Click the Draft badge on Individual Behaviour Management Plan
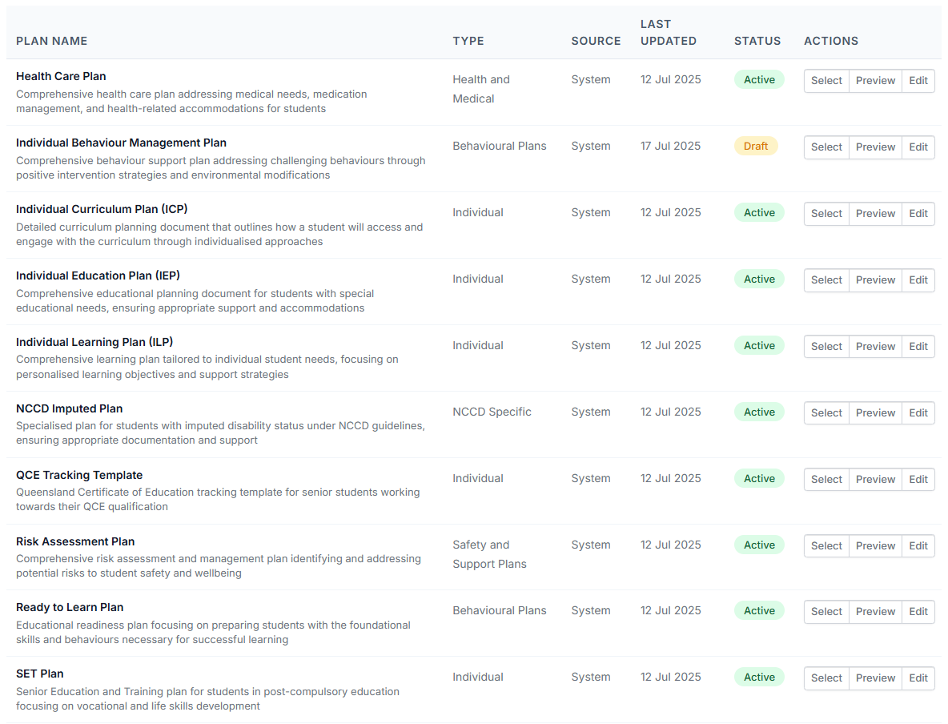 (756, 146)
